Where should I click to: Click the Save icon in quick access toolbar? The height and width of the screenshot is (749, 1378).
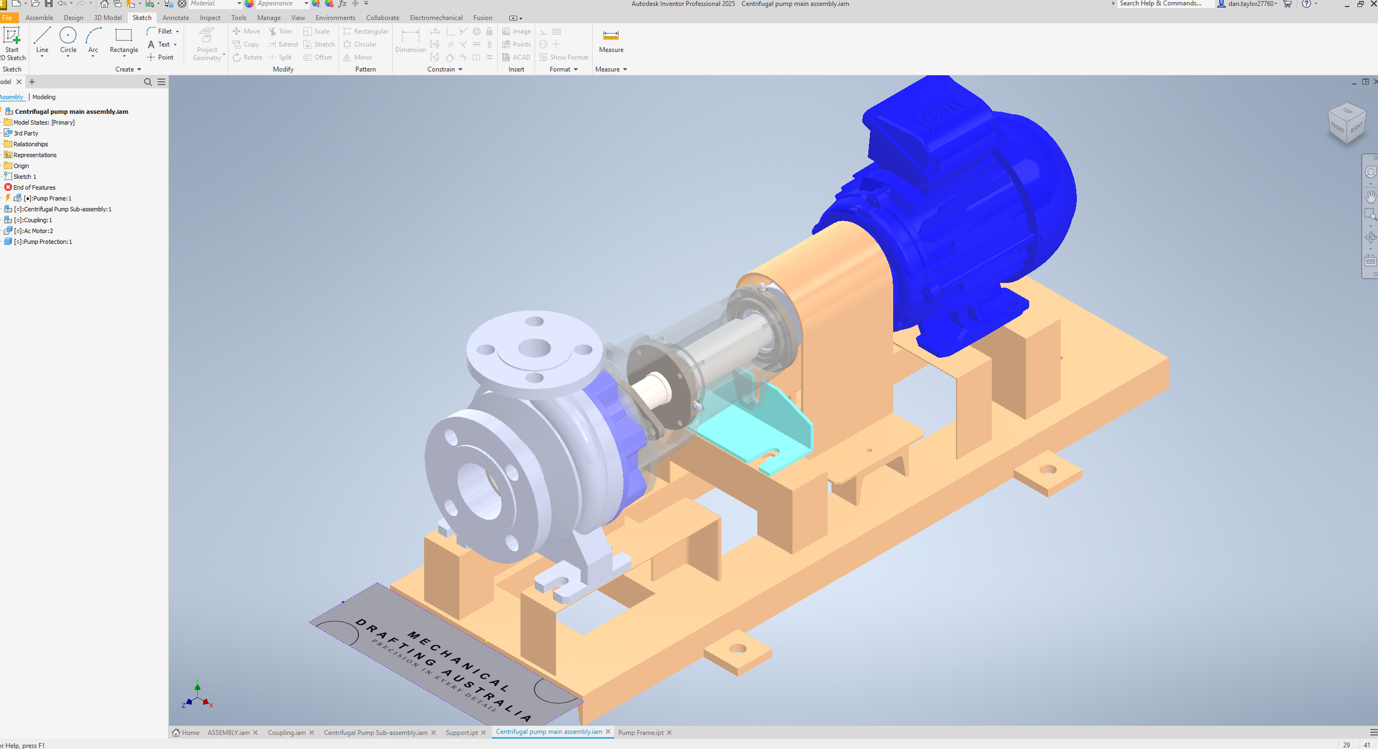pyautogui.click(x=49, y=4)
